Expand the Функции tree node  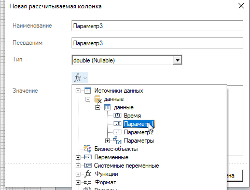click(78, 174)
